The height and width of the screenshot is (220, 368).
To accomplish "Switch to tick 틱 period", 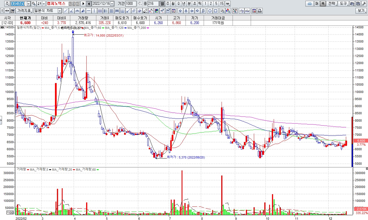I will click(x=200, y=4).
